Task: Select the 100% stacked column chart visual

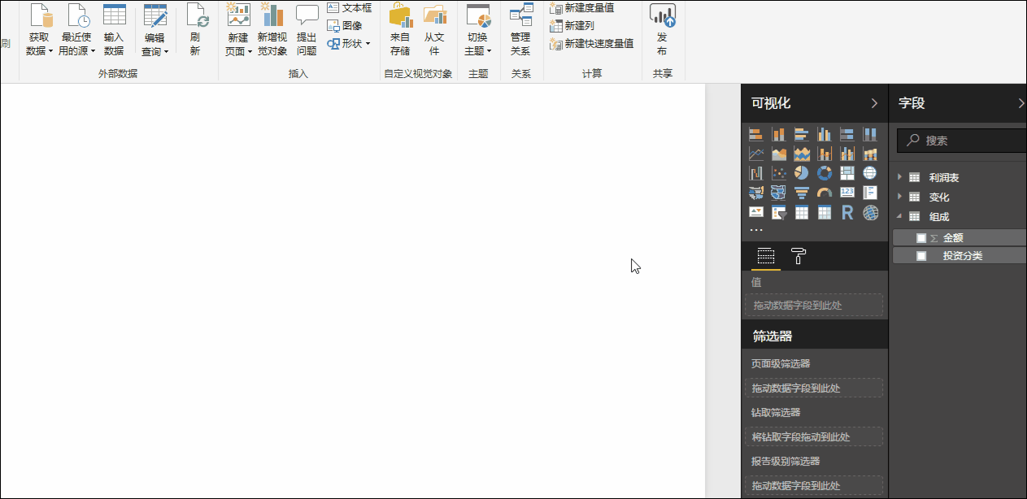Action: coord(870,134)
